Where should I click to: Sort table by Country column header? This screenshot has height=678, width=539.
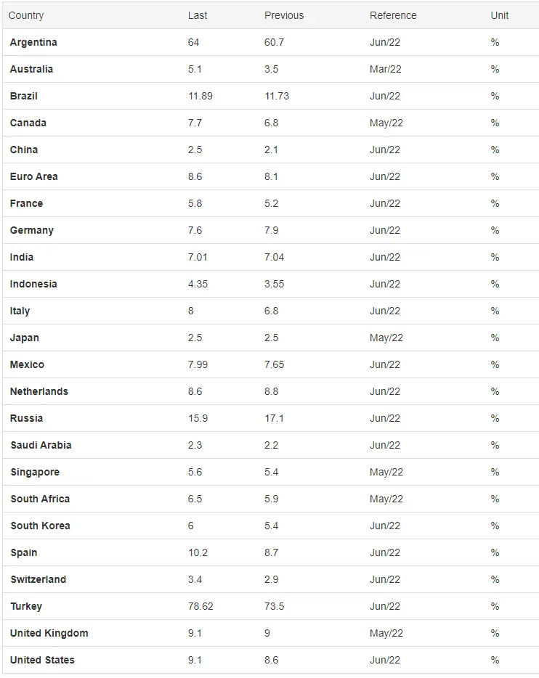(26, 15)
